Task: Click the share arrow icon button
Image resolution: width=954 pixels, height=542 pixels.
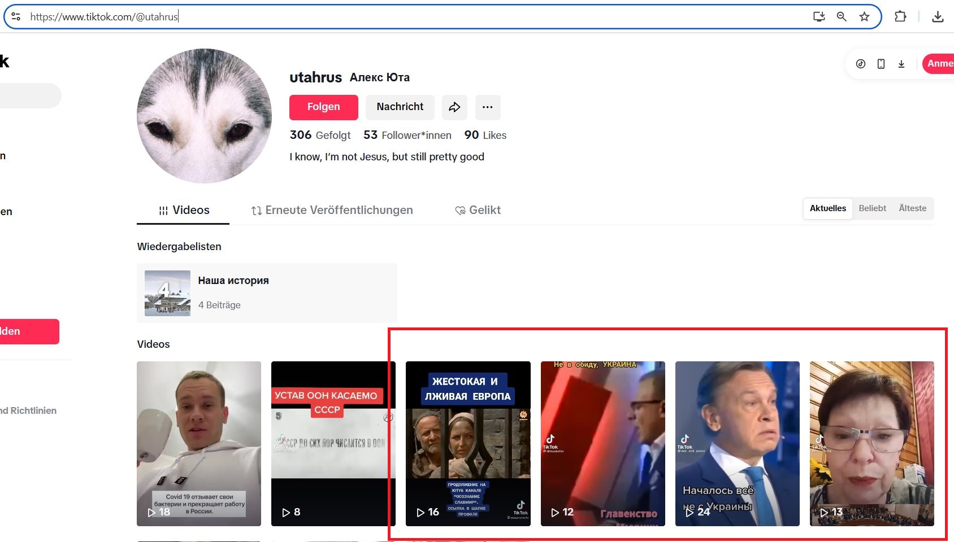Action: click(x=454, y=107)
